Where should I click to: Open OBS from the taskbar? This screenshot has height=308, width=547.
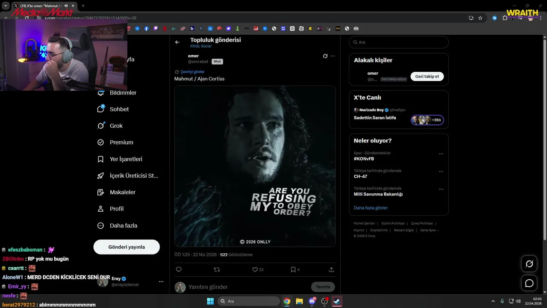click(x=324, y=301)
